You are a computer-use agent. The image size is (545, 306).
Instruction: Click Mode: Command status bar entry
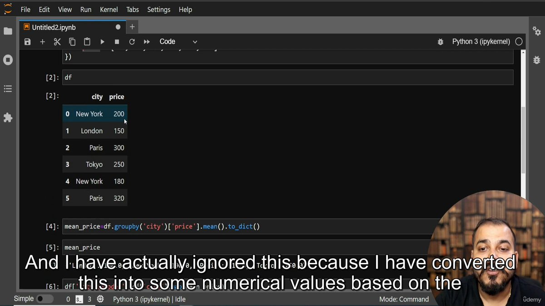tap(404, 299)
